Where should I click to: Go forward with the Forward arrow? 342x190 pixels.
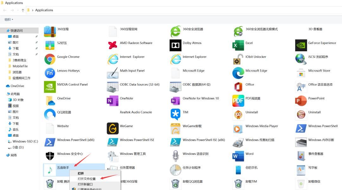pos(12,10)
